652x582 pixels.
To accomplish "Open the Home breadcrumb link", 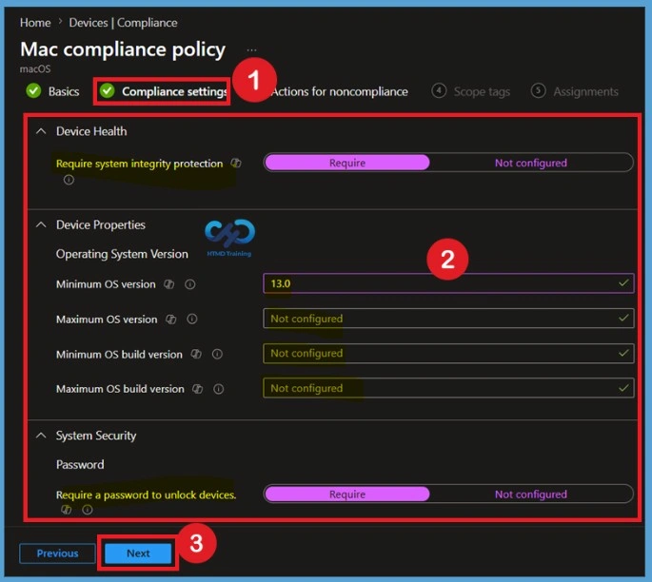I will point(35,23).
